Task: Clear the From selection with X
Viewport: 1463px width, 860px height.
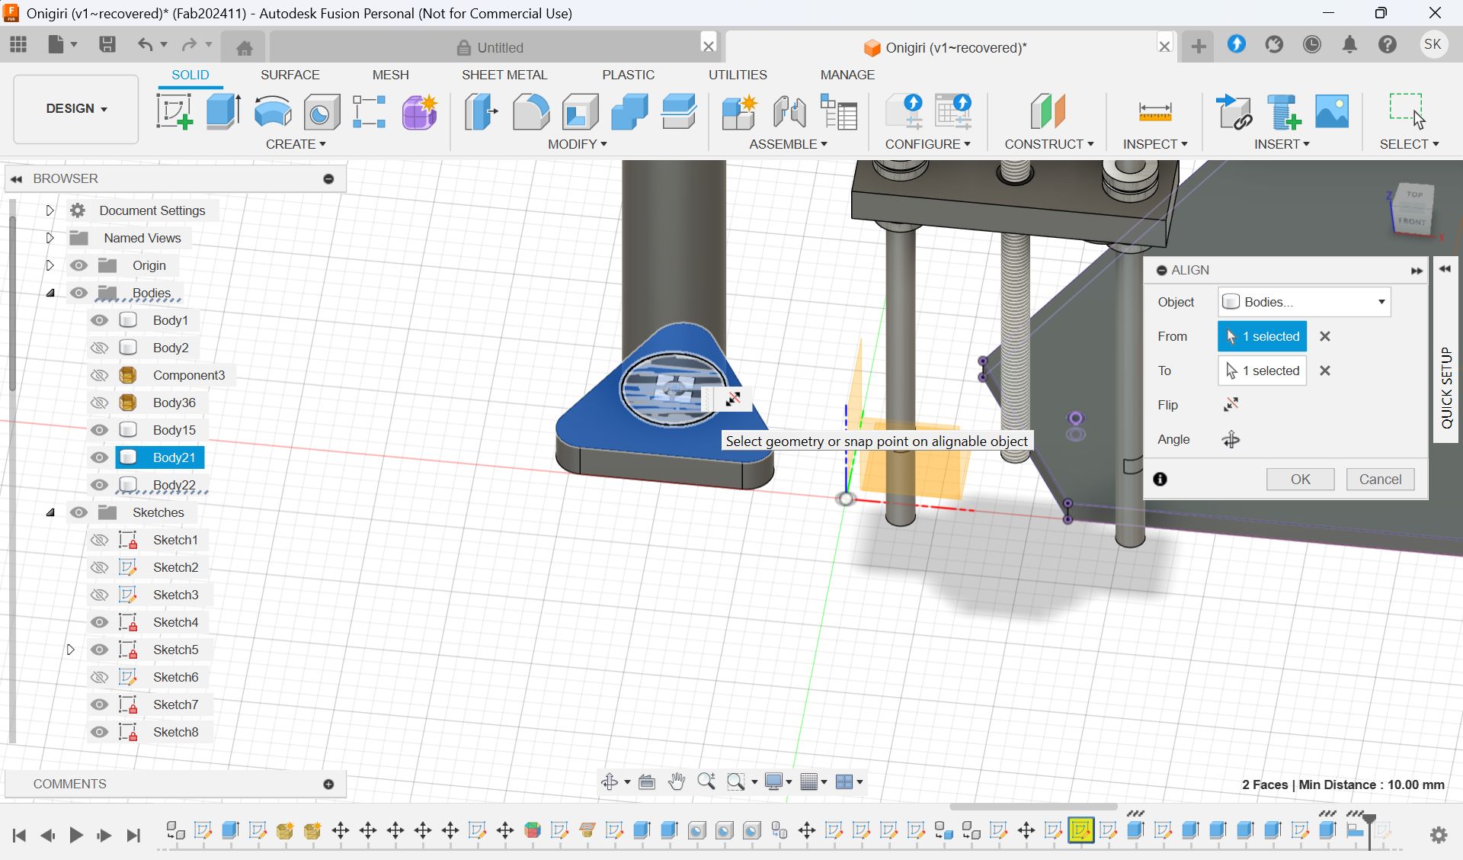Action: 1325,336
